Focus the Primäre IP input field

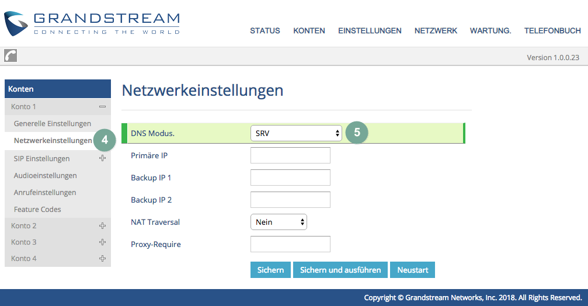point(290,155)
